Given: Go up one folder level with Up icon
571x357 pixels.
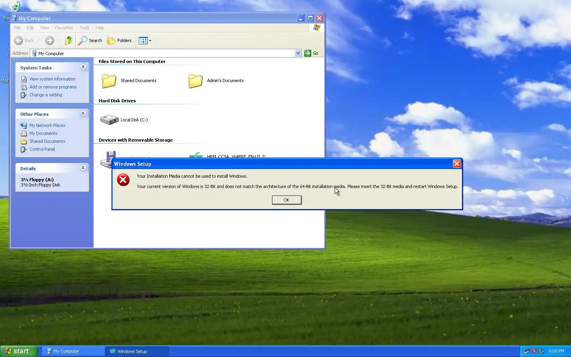Looking at the screenshot, I should [69, 40].
